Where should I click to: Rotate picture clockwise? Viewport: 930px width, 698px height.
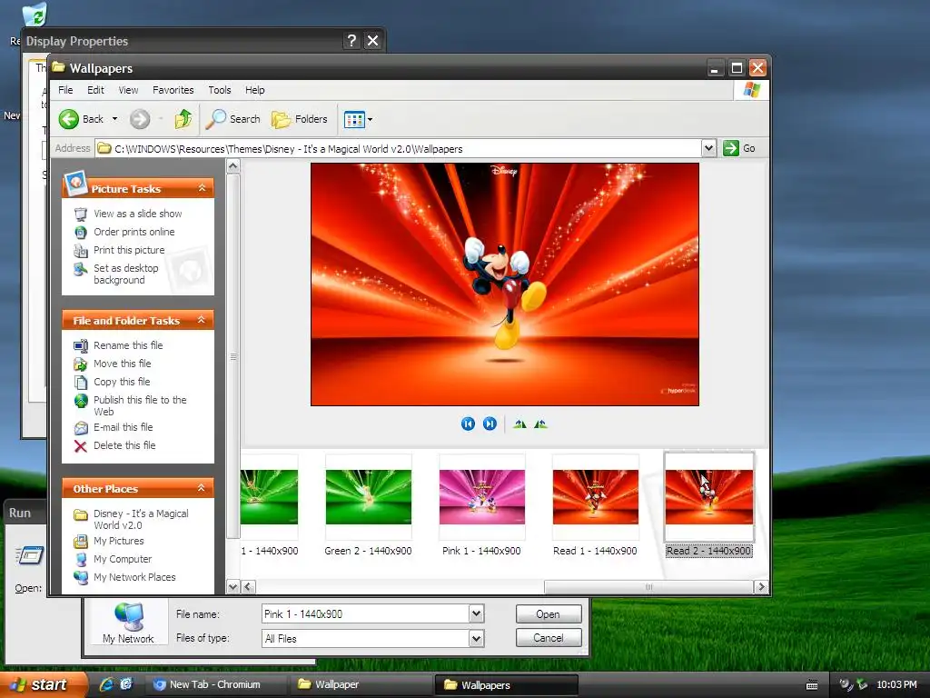click(x=520, y=424)
